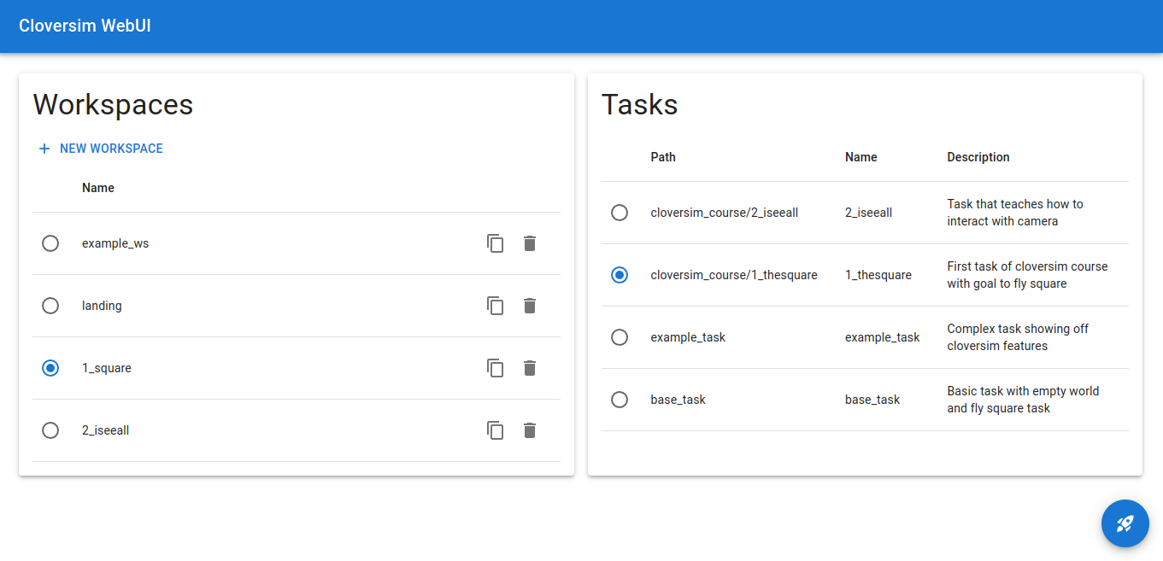The image size is (1163, 561).
Task: Delete the landing workspace
Action: tap(530, 306)
